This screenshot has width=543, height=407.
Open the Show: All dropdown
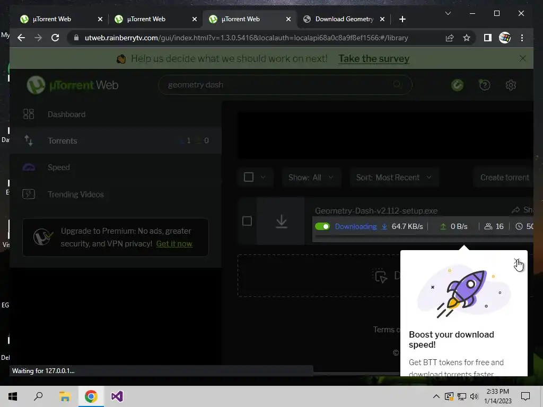311,177
